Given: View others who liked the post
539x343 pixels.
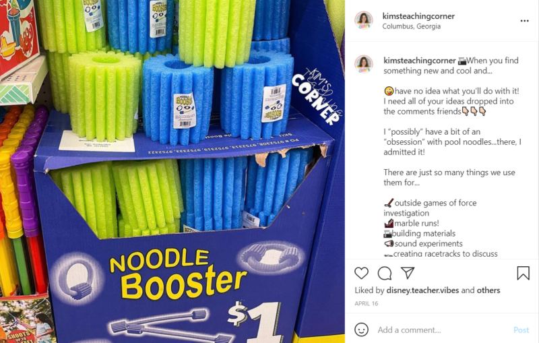Looking at the screenshot, I should pyautogui.click(x=488, y=290).
